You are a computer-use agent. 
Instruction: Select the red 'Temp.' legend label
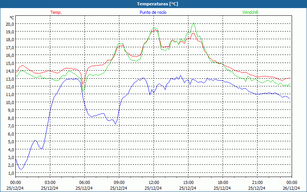pyautogui.click(x=56, y=12)
